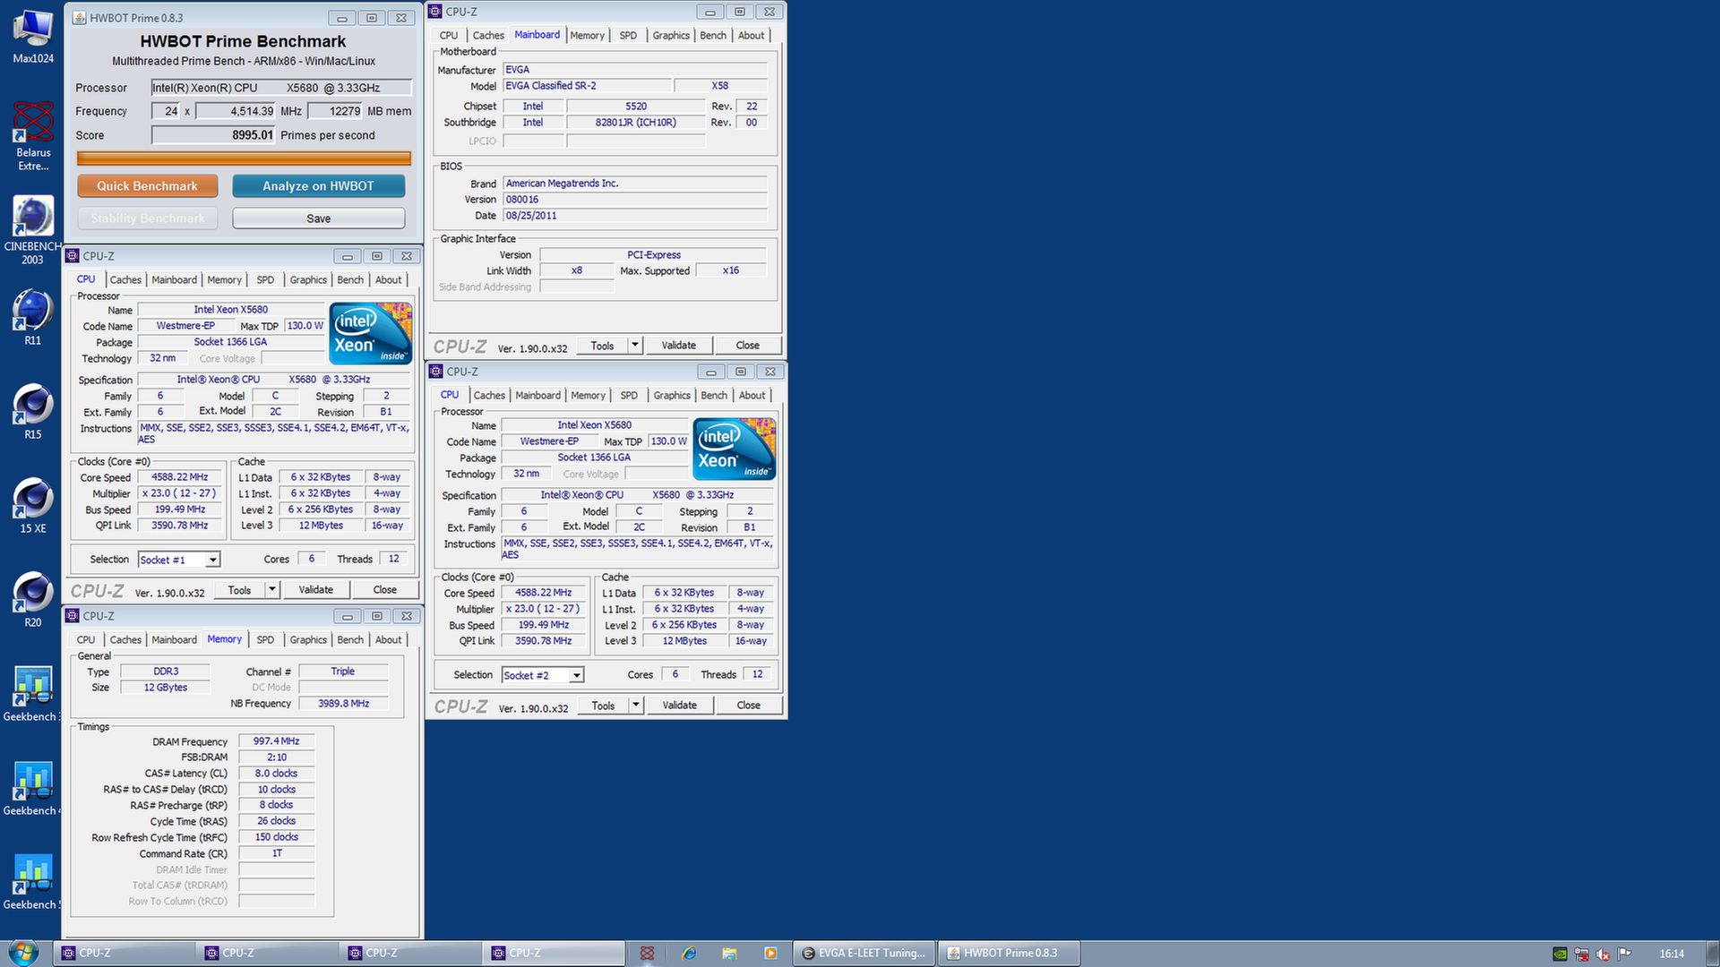Switch to Mainboard tab in Socket #2 CPU-Z

(537, 396)
